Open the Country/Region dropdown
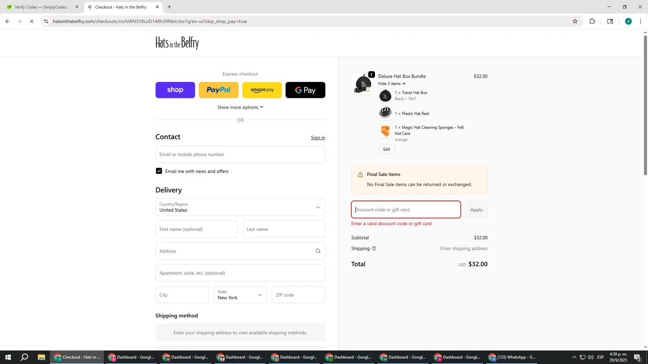The image size is (648, 364). tap(240, 207)
